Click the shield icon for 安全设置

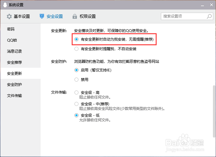coord(42,16)
